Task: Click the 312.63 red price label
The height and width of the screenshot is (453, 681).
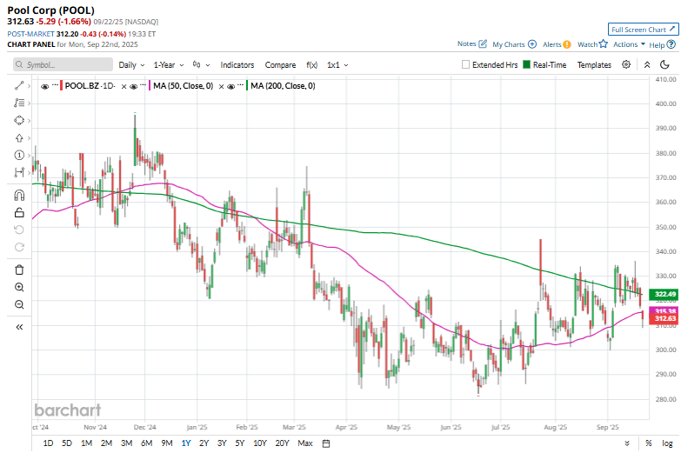Action: (x=663, y=319)
